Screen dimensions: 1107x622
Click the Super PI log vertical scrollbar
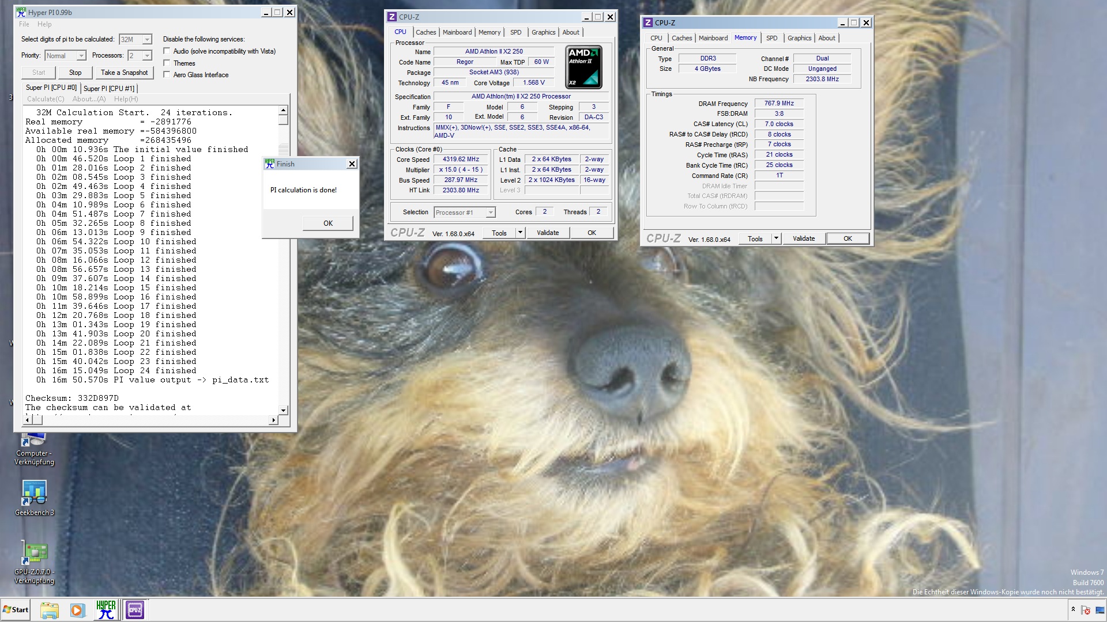[x=283, y=260]
